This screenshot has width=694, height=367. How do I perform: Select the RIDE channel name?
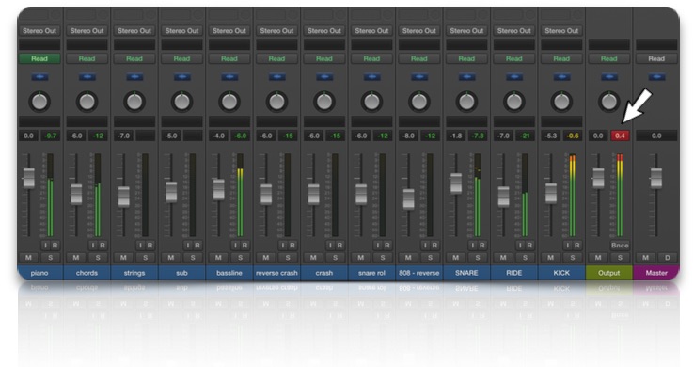click(x=514, y=273)
